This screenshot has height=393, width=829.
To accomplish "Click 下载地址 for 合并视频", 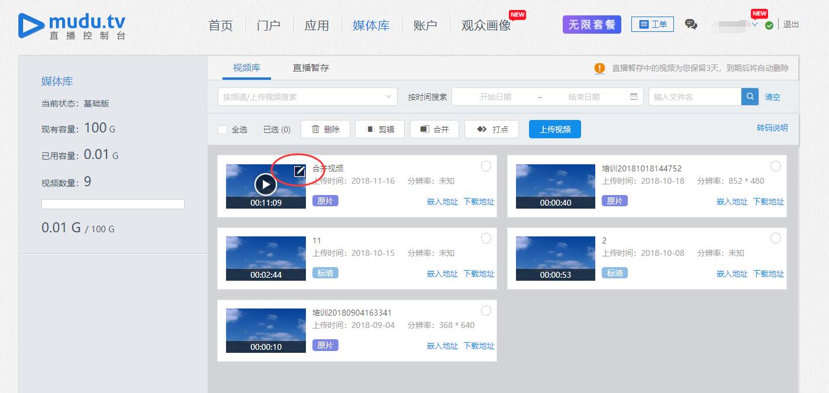I will point(479,202).
